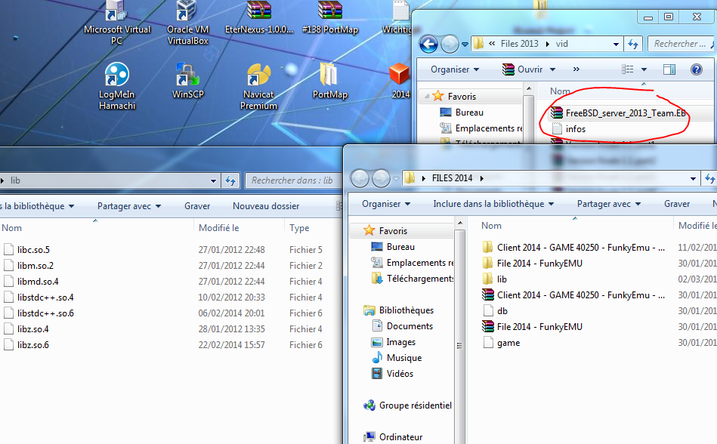Image resolution: width=717 pixels, height=444 pixels.
Task: Click the Rechercher dans : lib search field
Action: pyautogui.click(x=292, y=180)
